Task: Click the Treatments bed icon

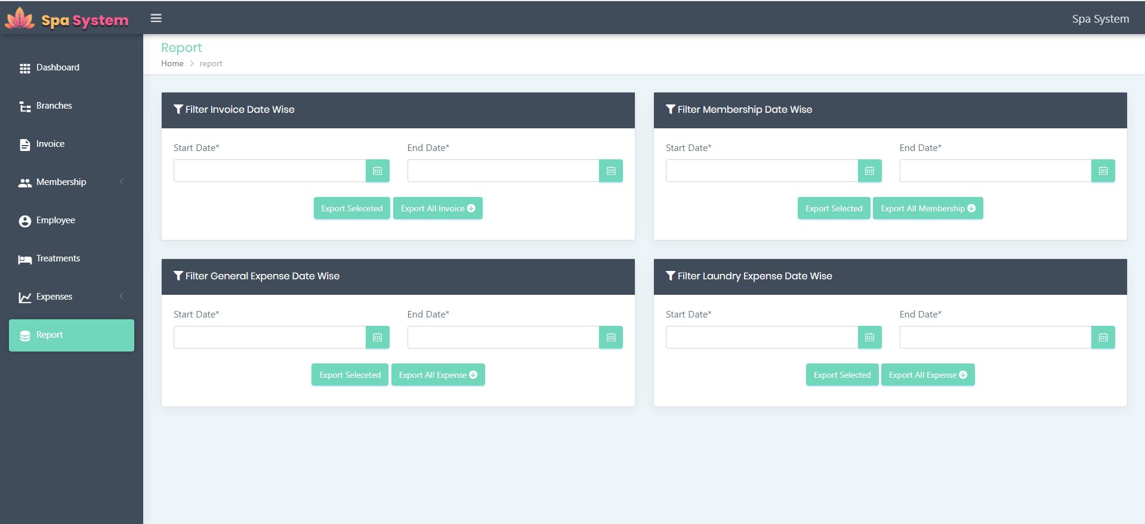Action: click(24, 259)
